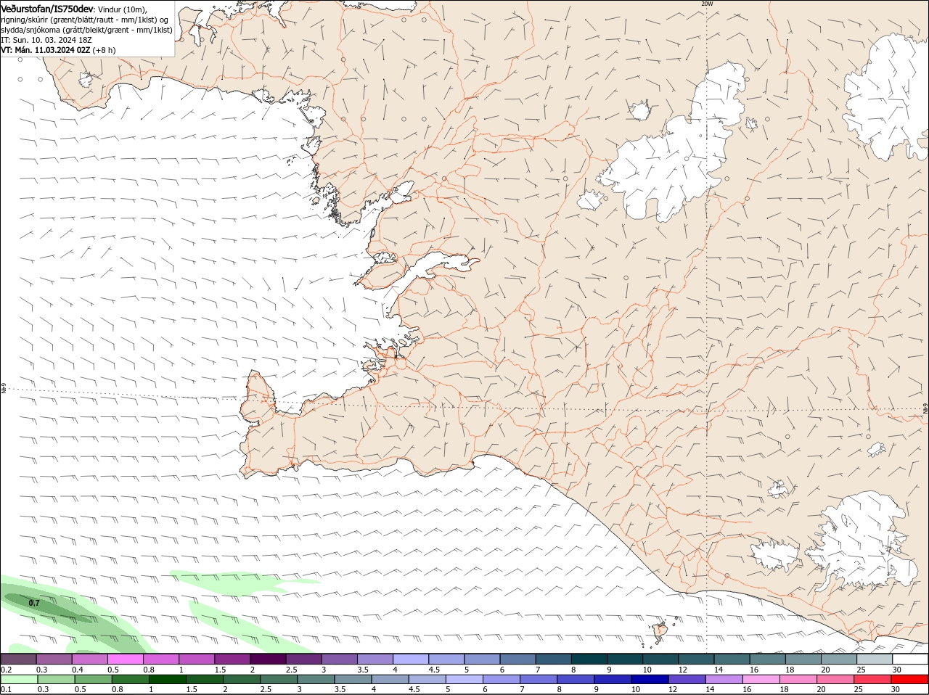Click the 'rigning/skúrir' legend description line
929x695 pixels.
click(85, 20)
